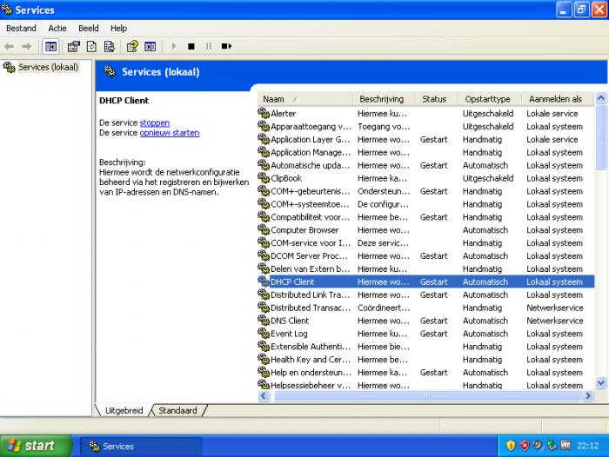Click the Services taskbar button
The width and height of the screenshot is (609, 457).
click(141, 446)
